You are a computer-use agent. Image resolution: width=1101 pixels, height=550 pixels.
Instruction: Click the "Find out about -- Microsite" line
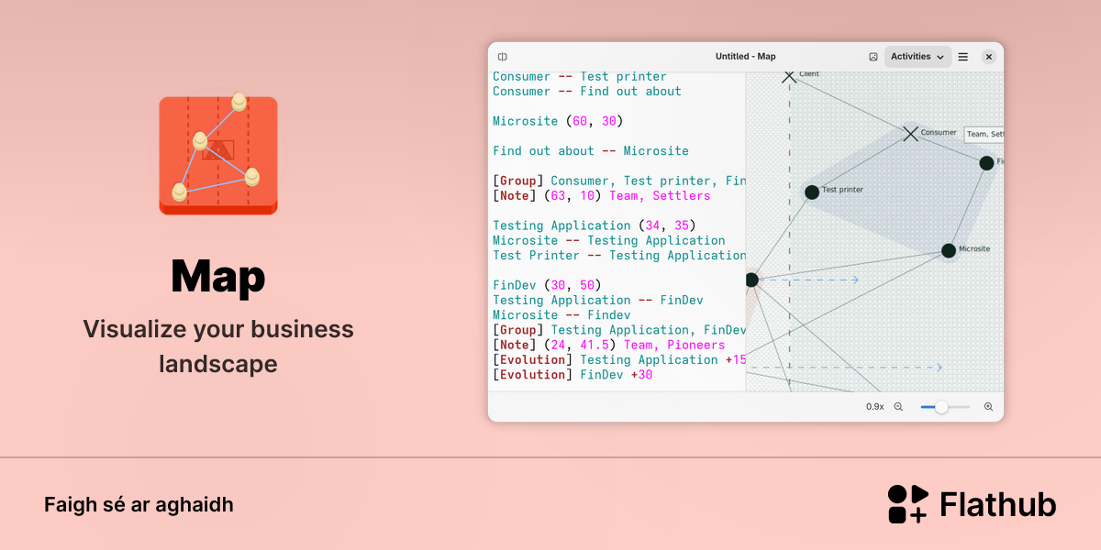coord(591,151)
